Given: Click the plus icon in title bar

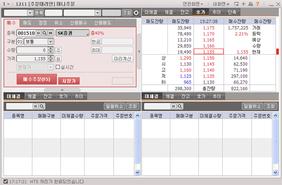Looking at the screenshot, I should [244, 4].
